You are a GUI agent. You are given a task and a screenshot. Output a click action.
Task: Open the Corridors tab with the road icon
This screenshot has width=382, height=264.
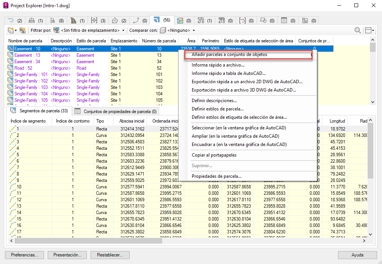(x=77, y=20)
